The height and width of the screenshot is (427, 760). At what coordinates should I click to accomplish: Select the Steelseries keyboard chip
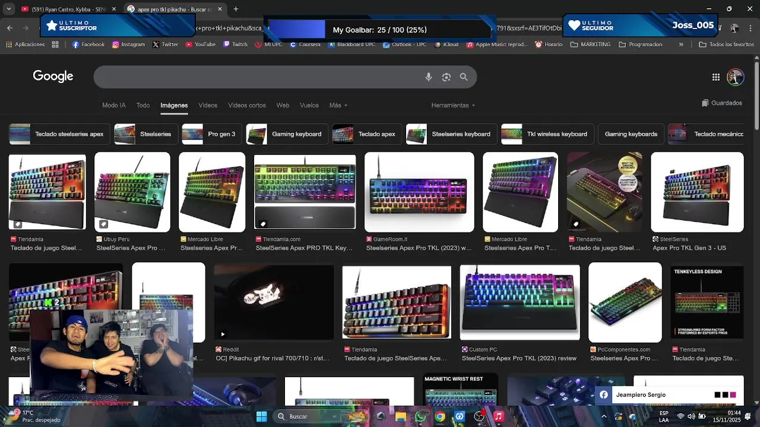(451, 134)
